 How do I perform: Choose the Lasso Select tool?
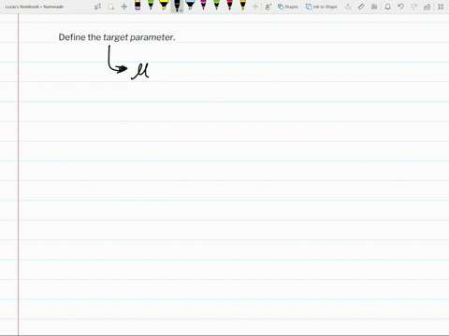(111, 7)
